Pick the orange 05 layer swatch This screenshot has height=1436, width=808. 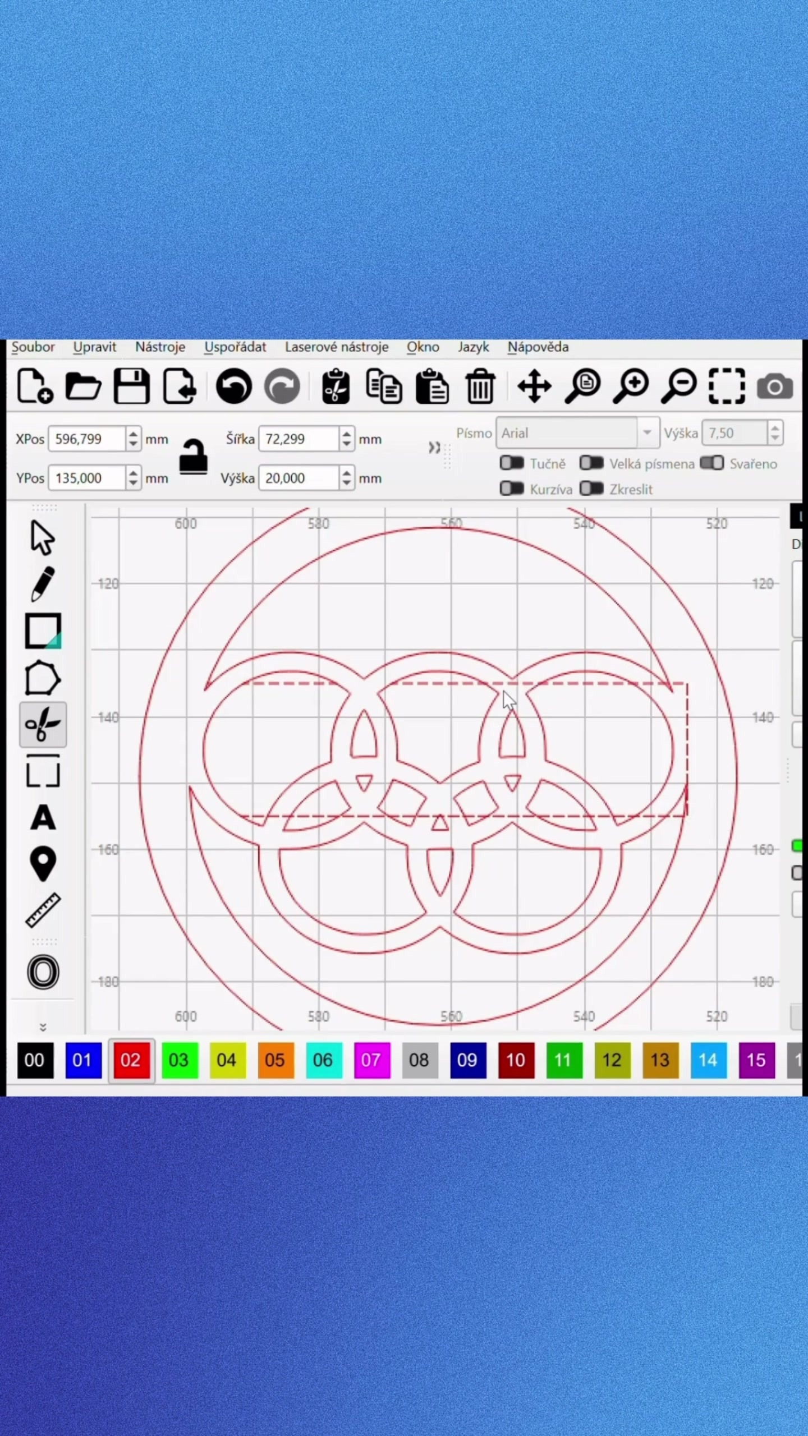click(276, 1060)
